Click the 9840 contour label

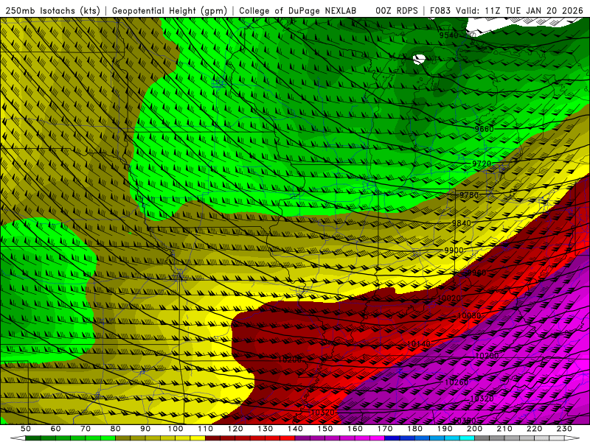[x=462, y=223]
